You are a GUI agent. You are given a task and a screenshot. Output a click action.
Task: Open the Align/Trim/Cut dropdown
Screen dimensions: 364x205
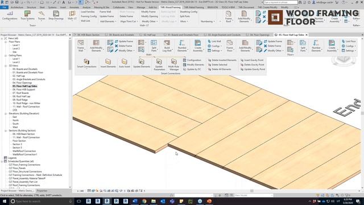[129, 22]
